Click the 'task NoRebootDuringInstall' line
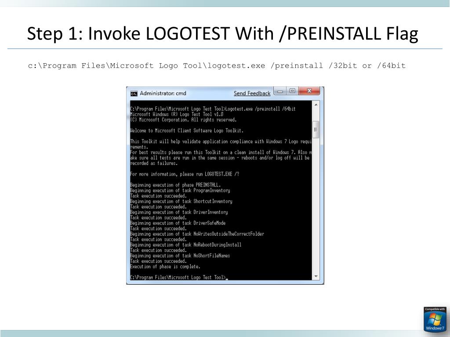 point(186,245)
